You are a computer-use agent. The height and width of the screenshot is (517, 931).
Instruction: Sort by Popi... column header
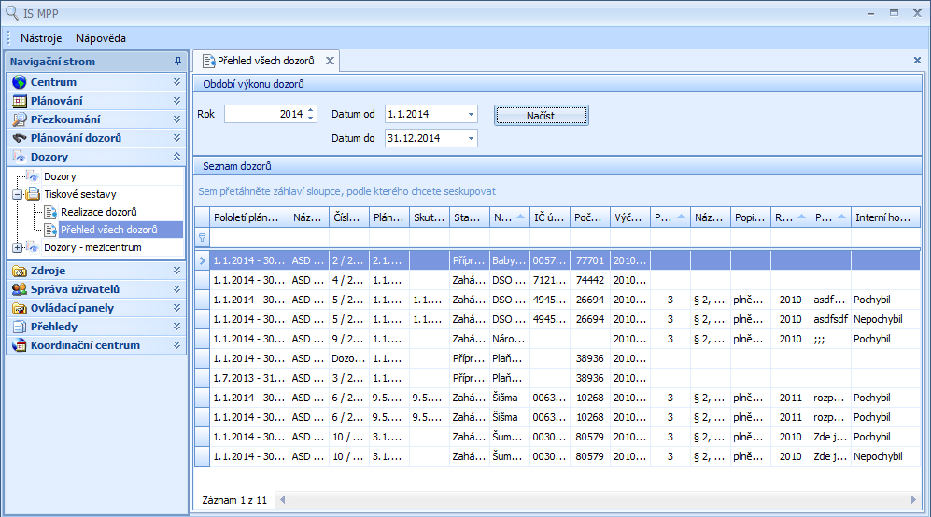[751, 217]
